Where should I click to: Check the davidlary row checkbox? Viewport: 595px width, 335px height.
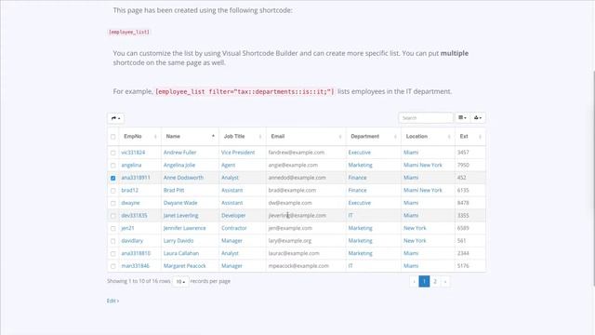[x=113, y=241]
